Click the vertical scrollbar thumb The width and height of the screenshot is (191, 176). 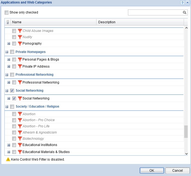tap(186, 132)
